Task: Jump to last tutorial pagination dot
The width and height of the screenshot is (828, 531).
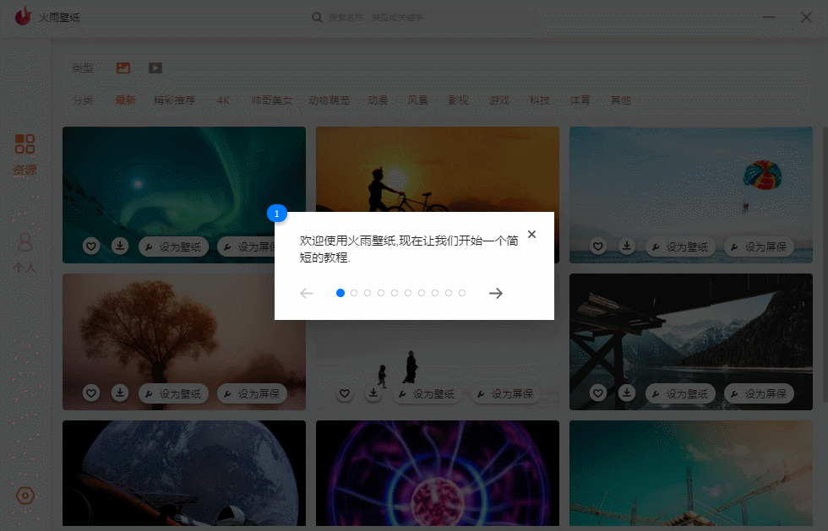Action: (462, 293)
